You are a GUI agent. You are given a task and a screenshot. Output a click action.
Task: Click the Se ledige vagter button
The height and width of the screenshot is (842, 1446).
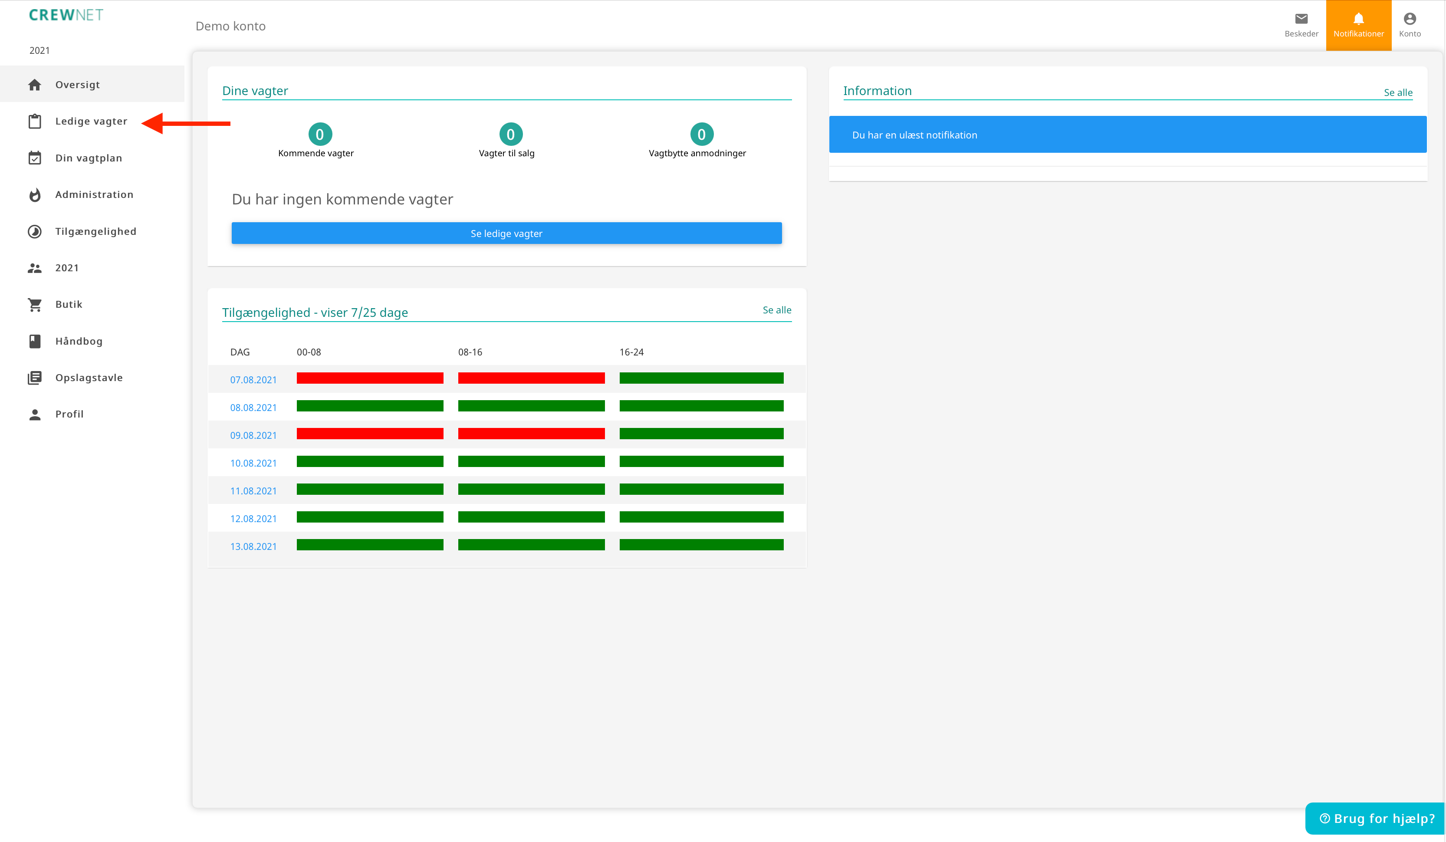click(x=506, y=233)
